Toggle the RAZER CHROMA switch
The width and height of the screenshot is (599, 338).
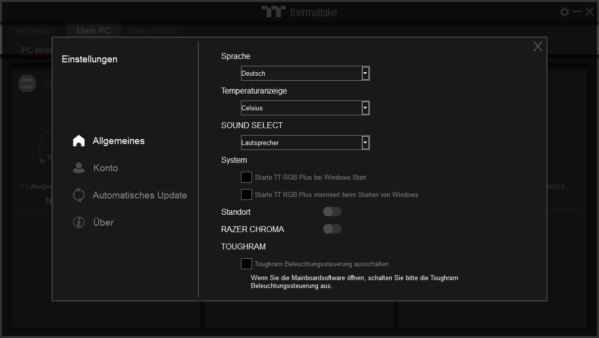coord(332,229)
